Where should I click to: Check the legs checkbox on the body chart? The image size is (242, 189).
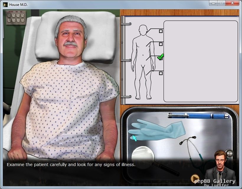coord(161,73)
